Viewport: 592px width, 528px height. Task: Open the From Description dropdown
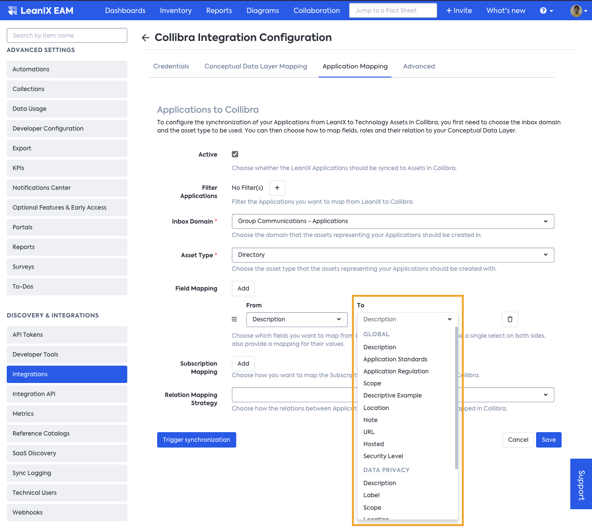tap(297, 319)
